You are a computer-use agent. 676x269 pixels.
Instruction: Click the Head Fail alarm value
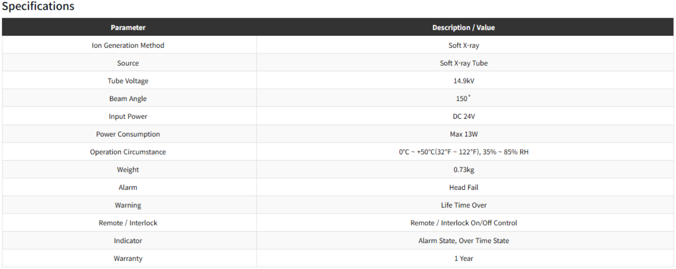[463, 188]
